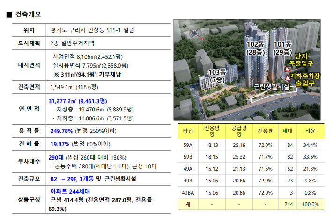Screen dimensions: 333x223
Task: Select the blue 249.78% value
Action: [x=61, y=131]
